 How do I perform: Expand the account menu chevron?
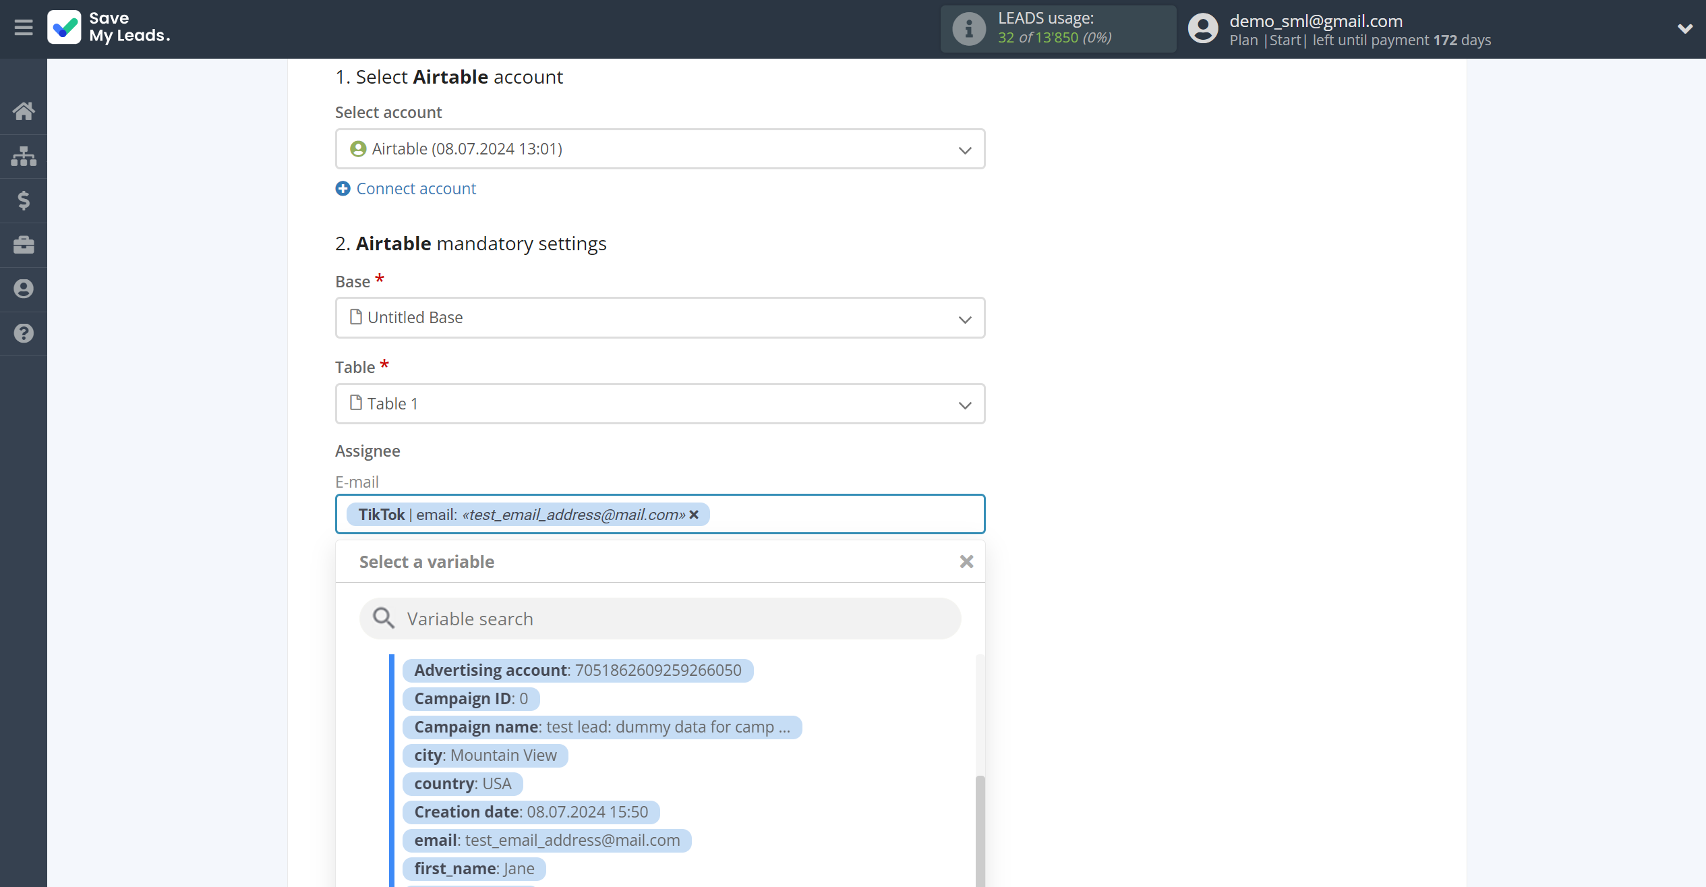(1684, 28)
